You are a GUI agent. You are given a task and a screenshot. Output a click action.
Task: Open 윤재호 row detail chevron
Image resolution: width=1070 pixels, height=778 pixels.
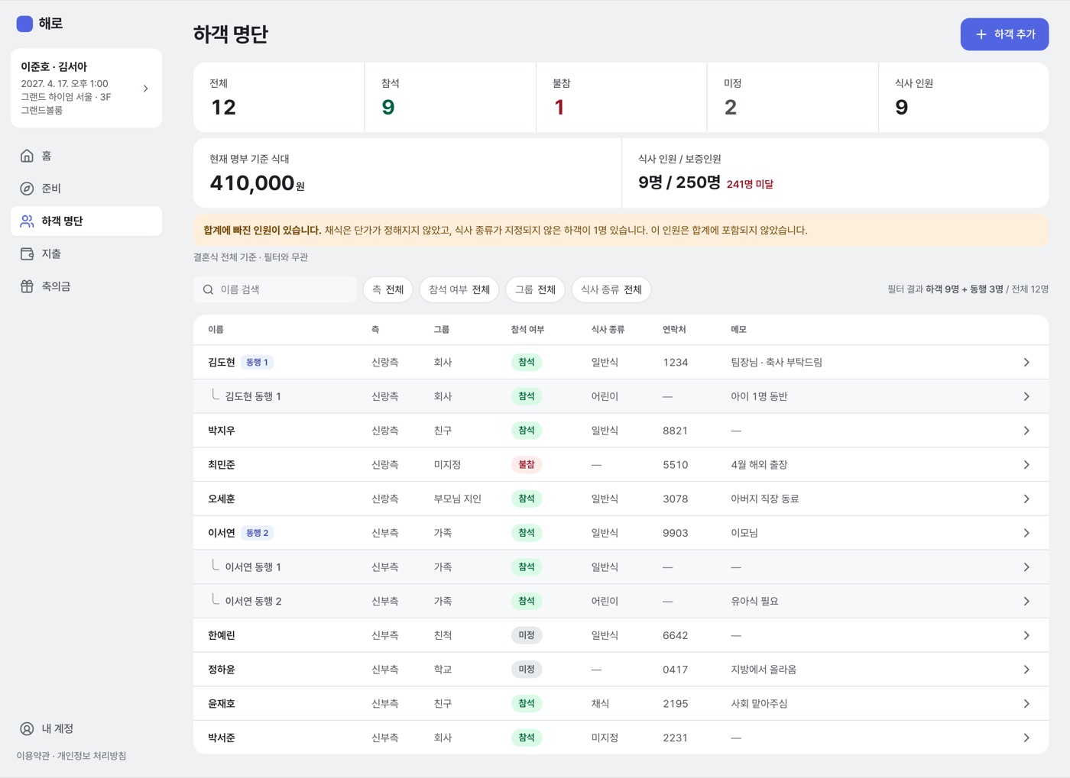[x=1026, y=704]
